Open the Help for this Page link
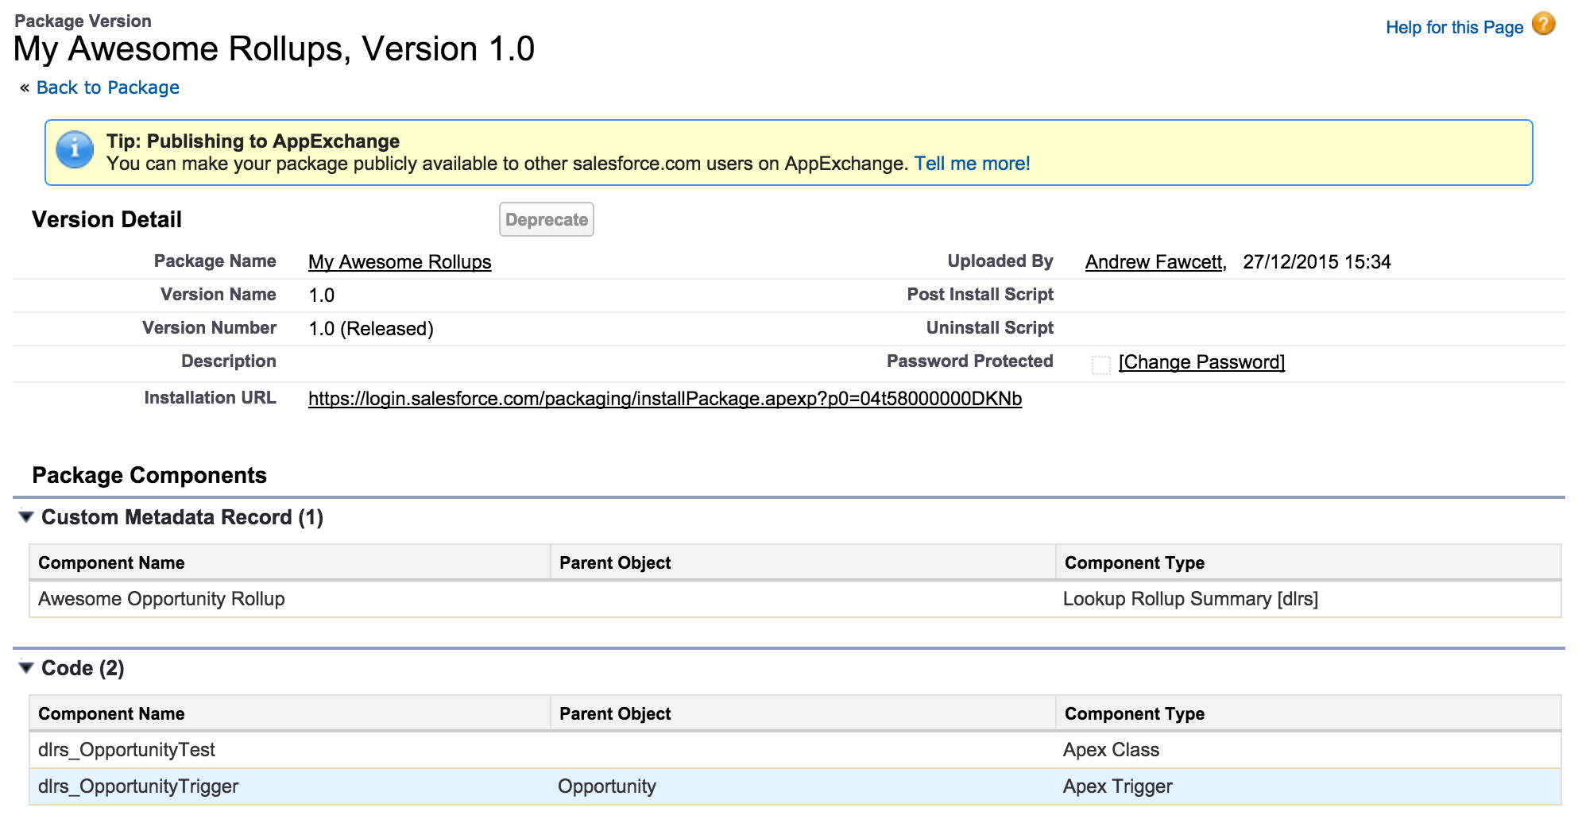 pos(1453,28)
